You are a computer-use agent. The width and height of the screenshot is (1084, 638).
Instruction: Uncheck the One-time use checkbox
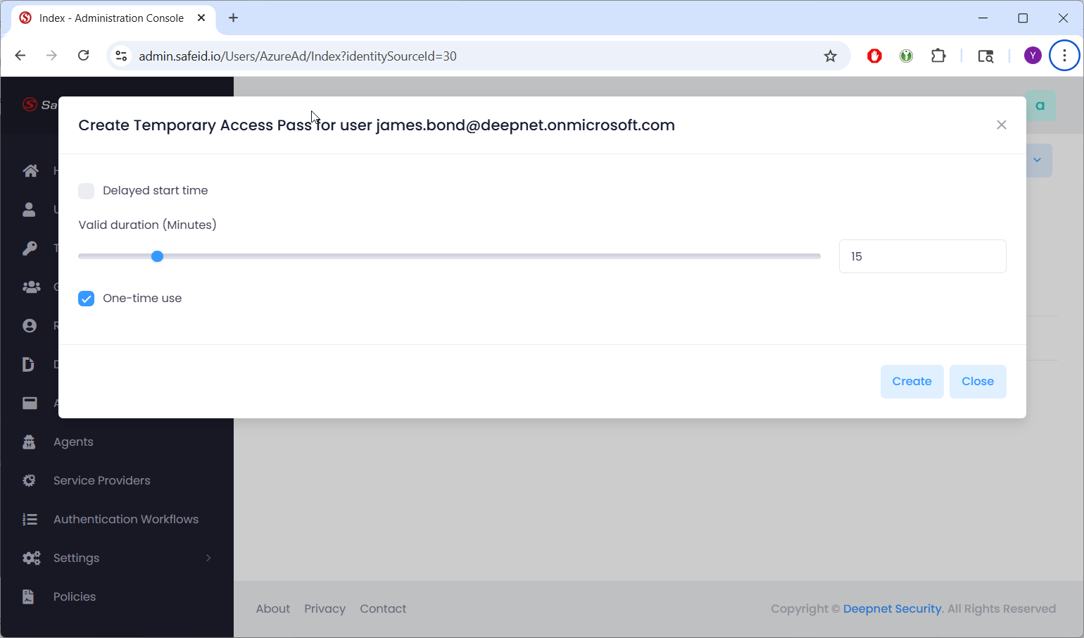(x=87, y=299)
